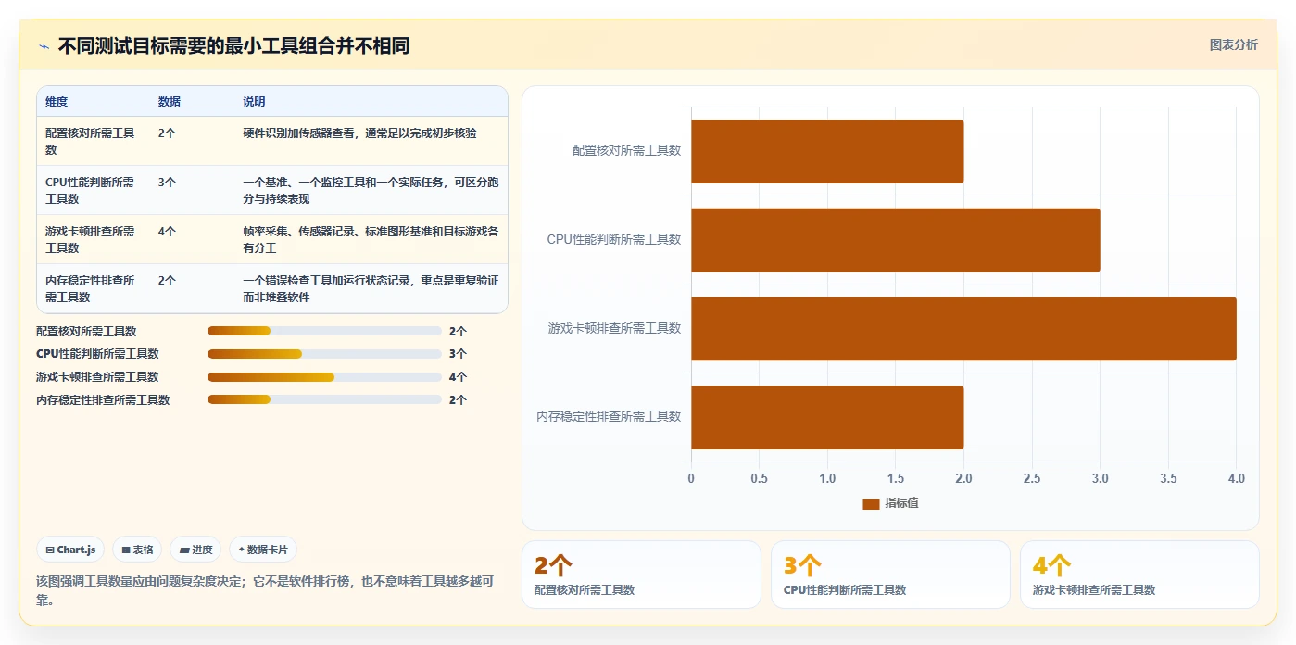Click the 3个 value in the table

(x=167, y=183)
